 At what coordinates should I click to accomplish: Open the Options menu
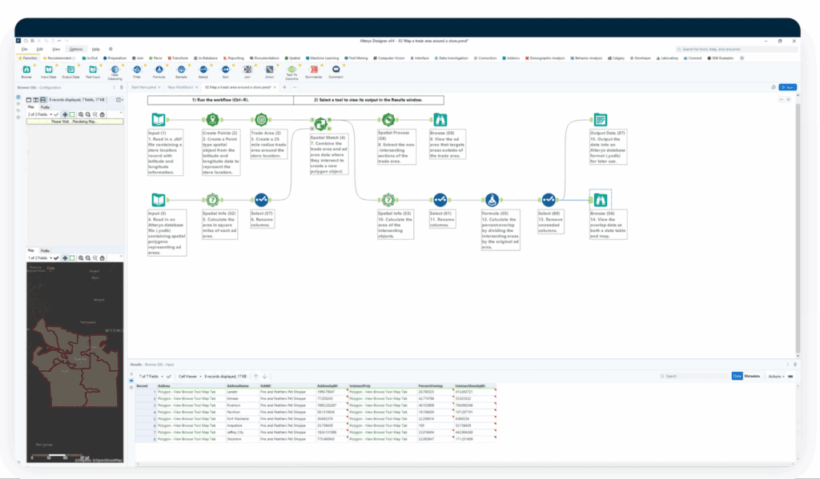[x=74, y=49]
